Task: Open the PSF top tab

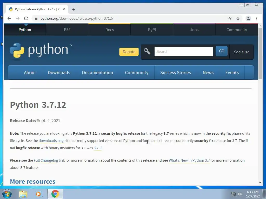Action: pos(67,30)
